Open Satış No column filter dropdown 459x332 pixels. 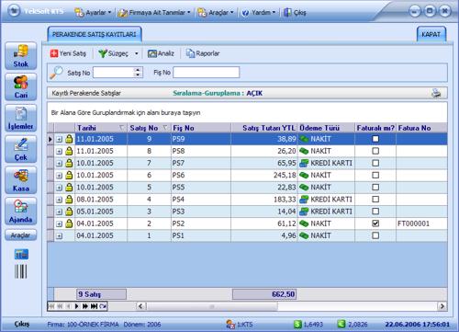point(165,128)
